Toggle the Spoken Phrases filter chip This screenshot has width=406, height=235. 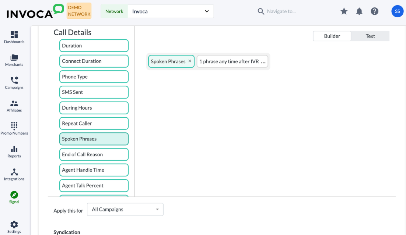tap(94, 139)
